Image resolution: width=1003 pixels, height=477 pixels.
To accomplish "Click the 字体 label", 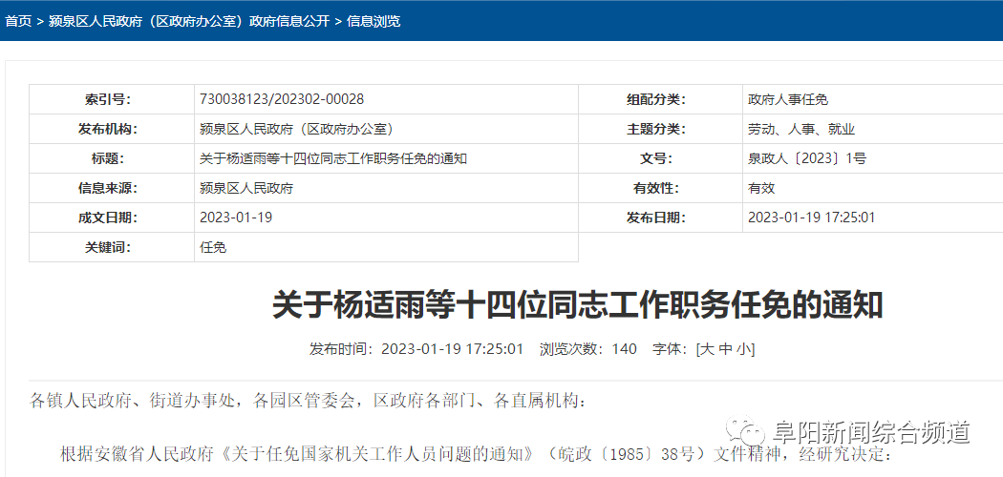I will pos(669,348).
